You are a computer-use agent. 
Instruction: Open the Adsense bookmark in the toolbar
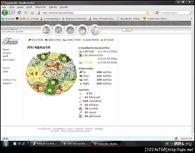click(x=156, y=19)
